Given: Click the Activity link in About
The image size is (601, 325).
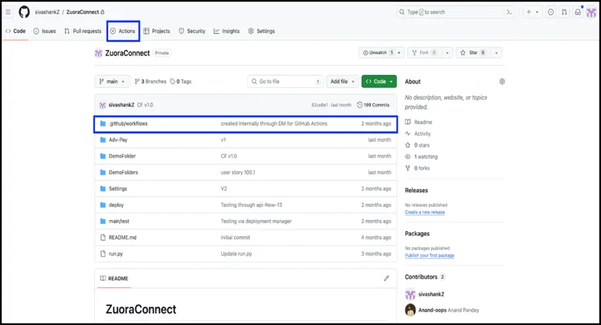Looking at the screenshot, I should [x=423, y=134].
